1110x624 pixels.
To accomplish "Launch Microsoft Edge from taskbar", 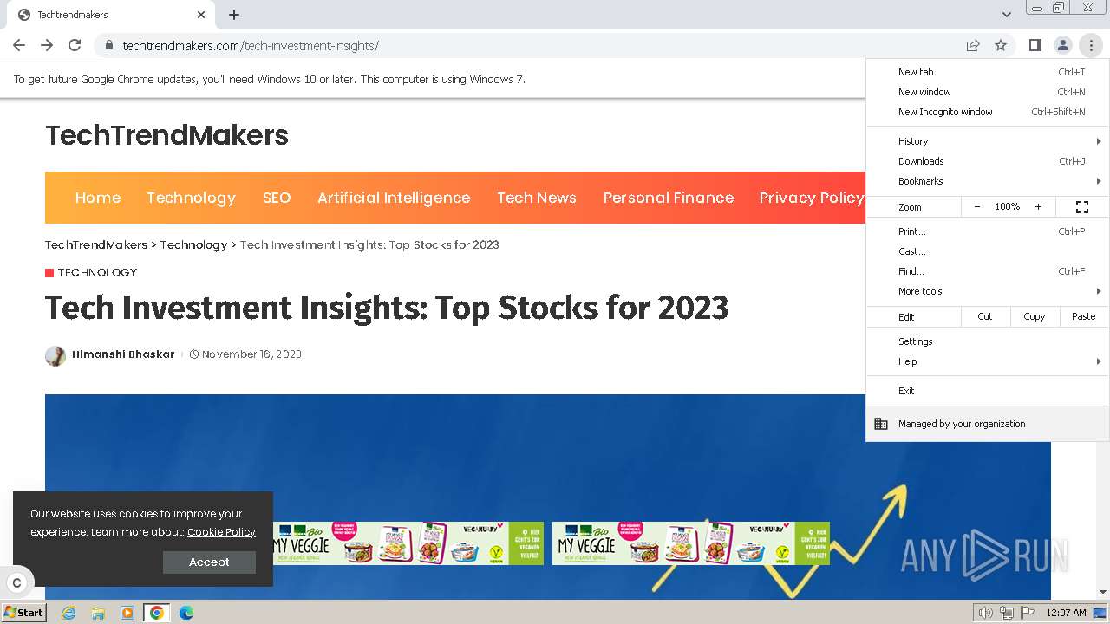I will point(186,613).
